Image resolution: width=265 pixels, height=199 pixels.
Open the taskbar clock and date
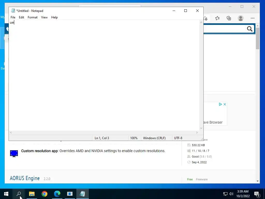click(243, 194)
